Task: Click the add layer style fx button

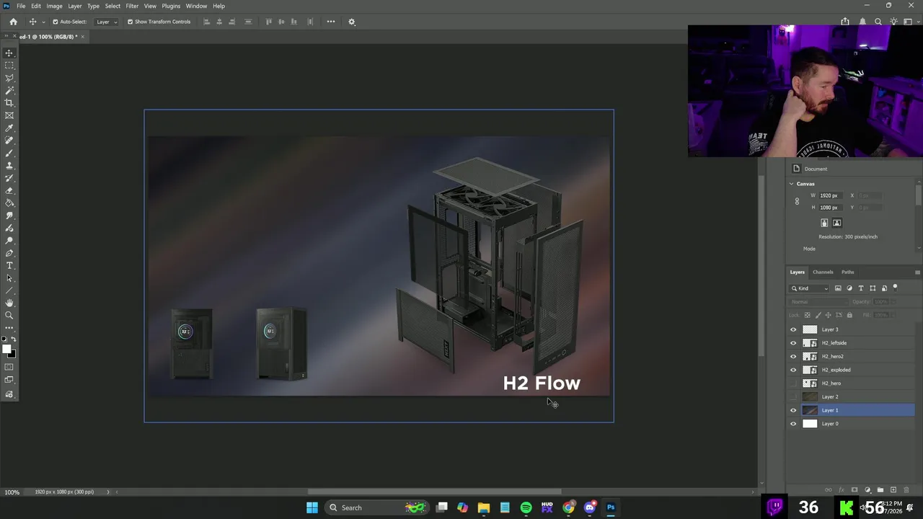Action: click(841, 490)
